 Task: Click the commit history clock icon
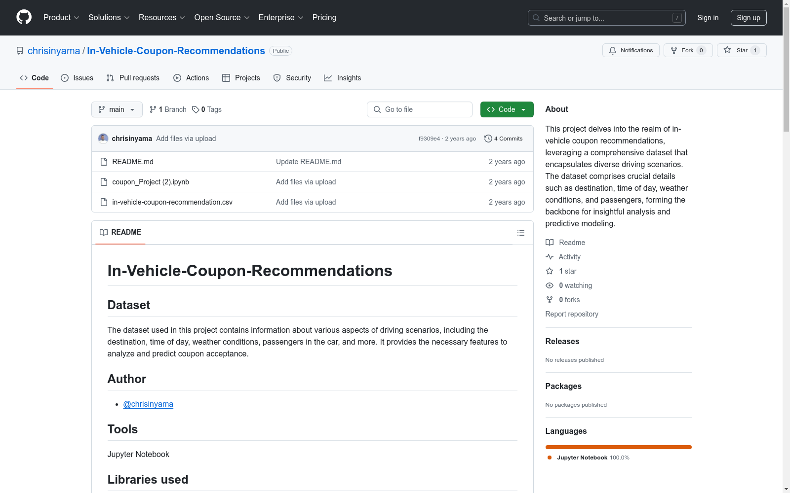[488, 139]
